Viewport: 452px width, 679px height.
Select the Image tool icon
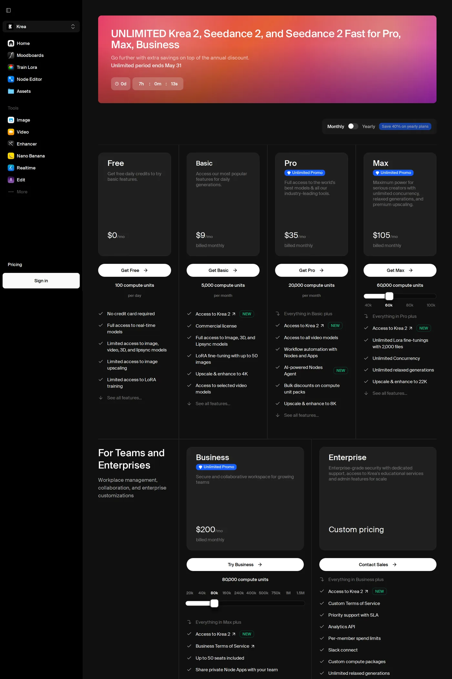[11, 120]
